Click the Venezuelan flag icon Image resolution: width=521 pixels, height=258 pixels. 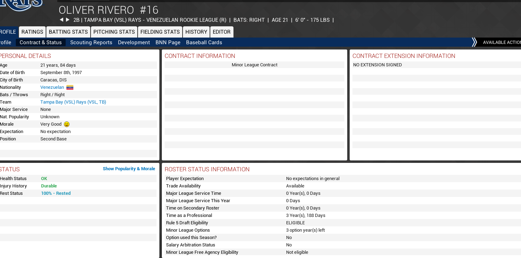click(70, 87)
